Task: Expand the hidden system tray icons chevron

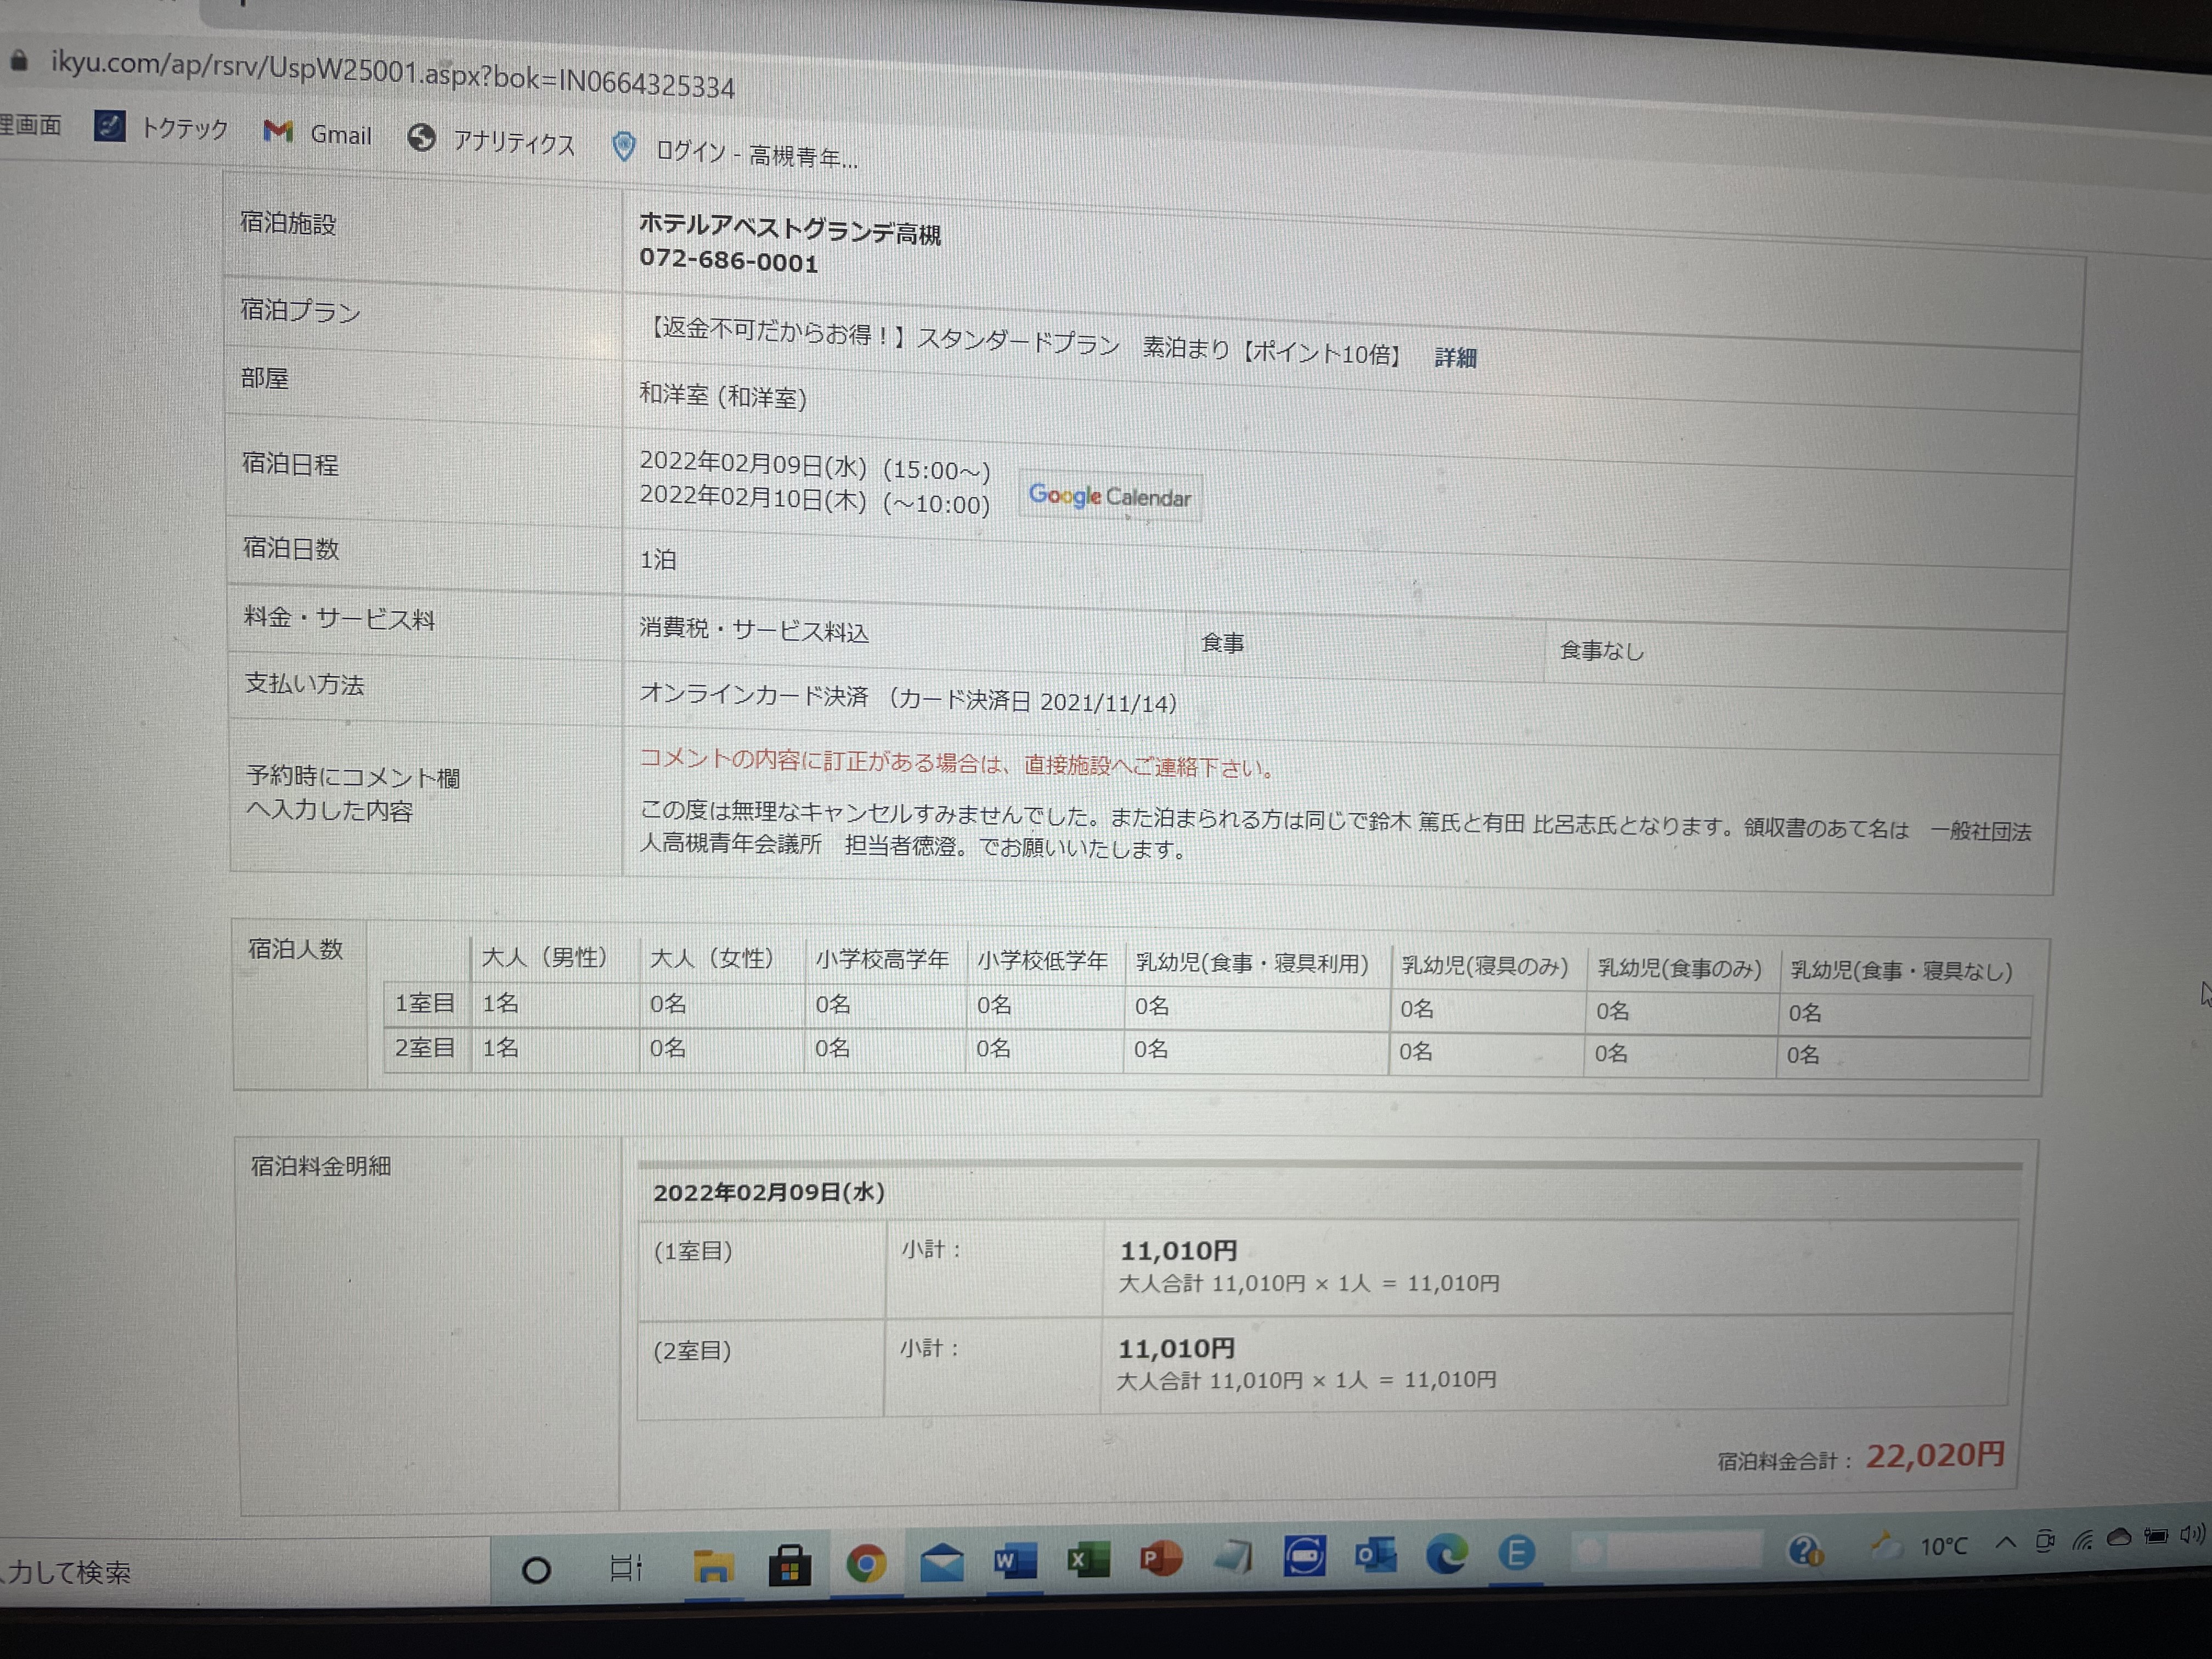Action: pyautogui.click(x=2005, y=1542)
